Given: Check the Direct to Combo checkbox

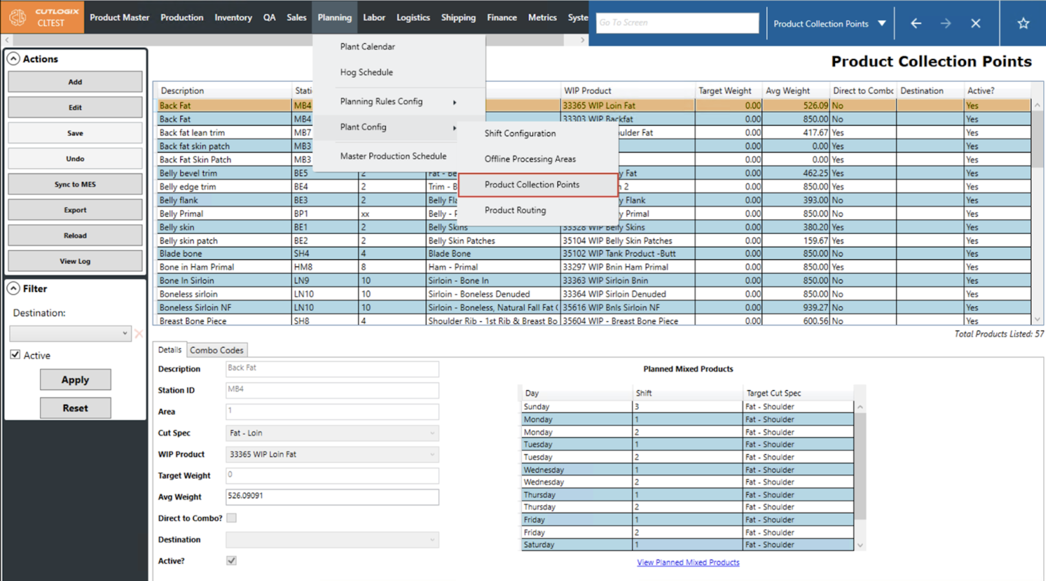Looking at the screenshot, I should coord(231,518).
